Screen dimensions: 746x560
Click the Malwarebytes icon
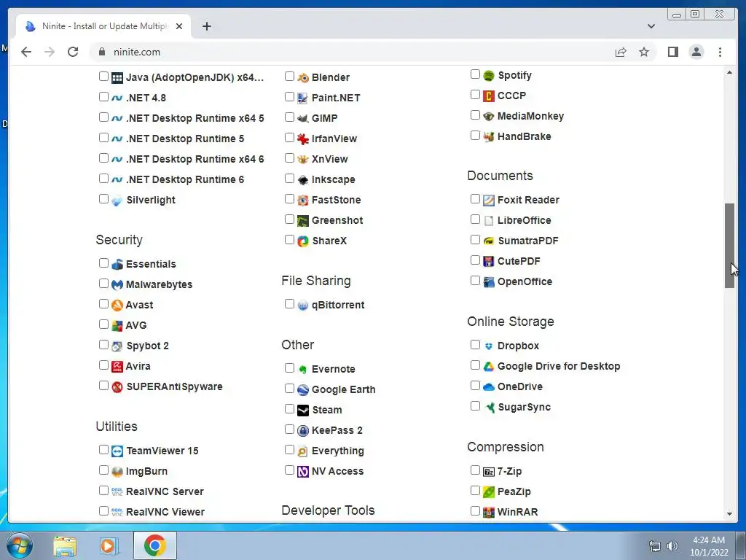pyautogui.click(x=117, y=285)
